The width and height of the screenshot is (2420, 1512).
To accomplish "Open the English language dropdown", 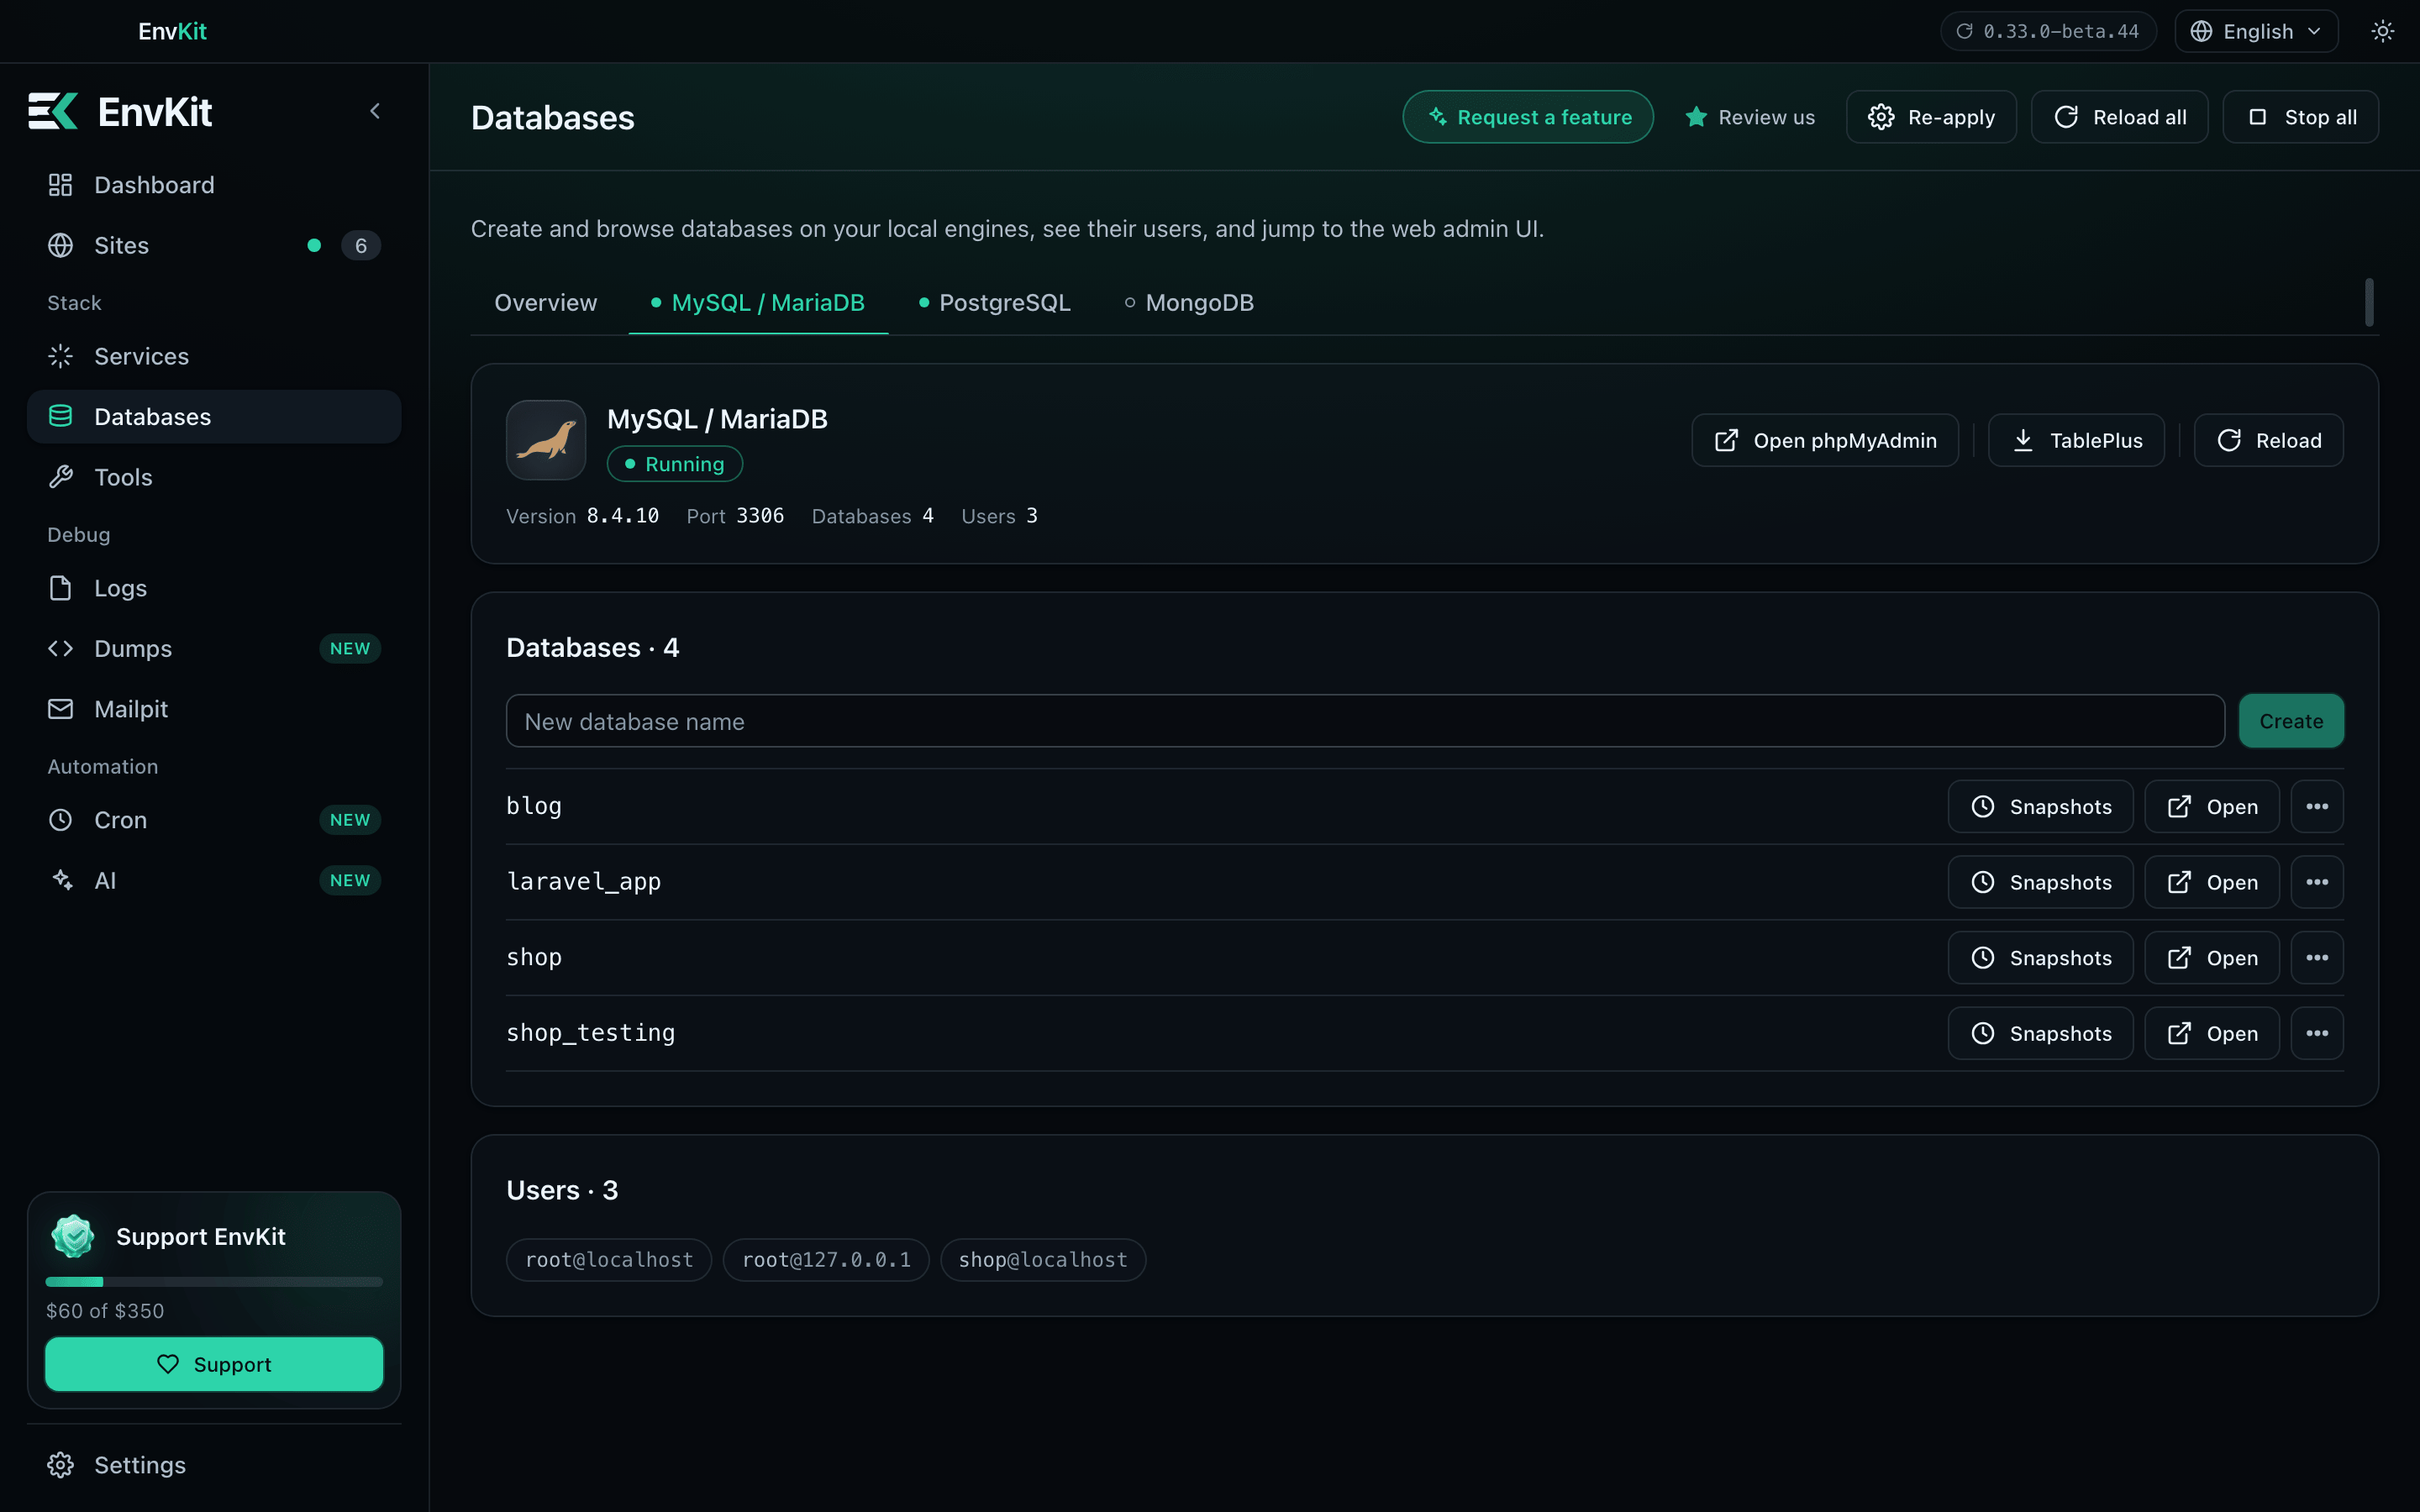I will 2256,31.
